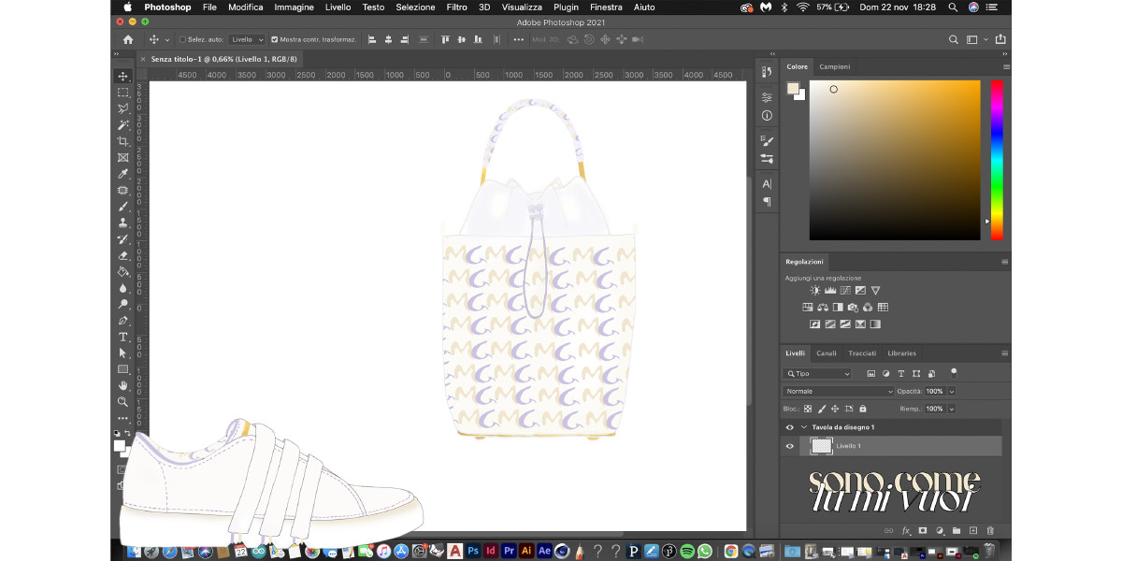This screenshot has height=561, width=1122.
Task: Click the foreground color swatch in Colore panel
Action: point(793,89)
